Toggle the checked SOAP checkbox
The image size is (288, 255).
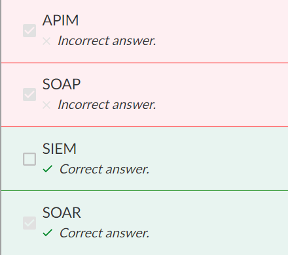click(29, 95)
